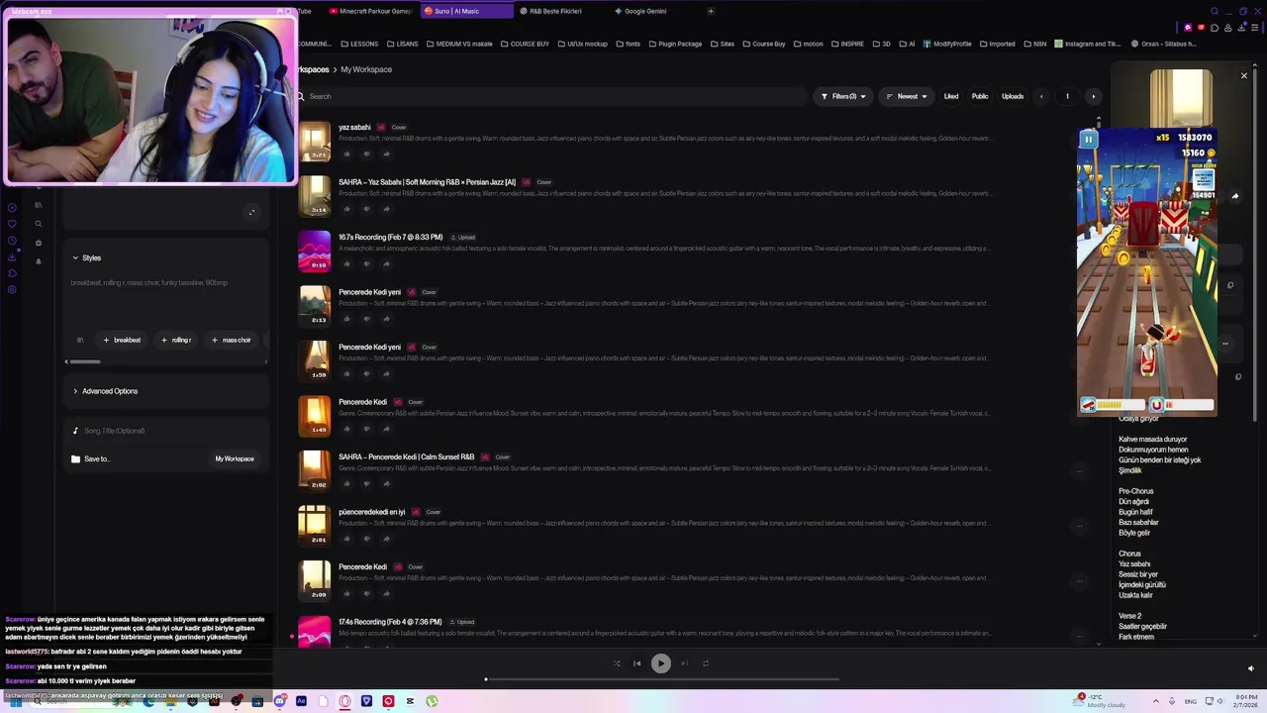Open the 'Plugin Package' bookmarks folder

(674, 44)
